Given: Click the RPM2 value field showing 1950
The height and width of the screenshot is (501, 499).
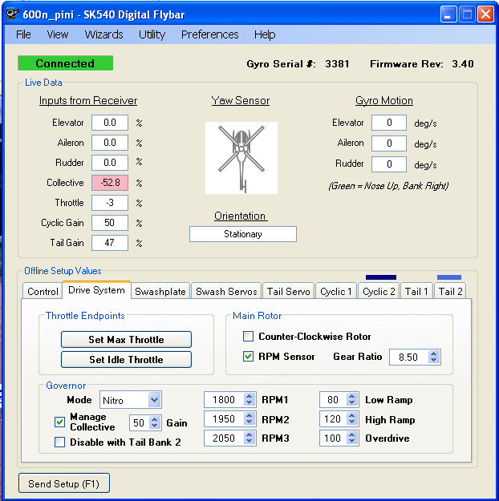Looking at the screenshot, I should tap(225, 419).
